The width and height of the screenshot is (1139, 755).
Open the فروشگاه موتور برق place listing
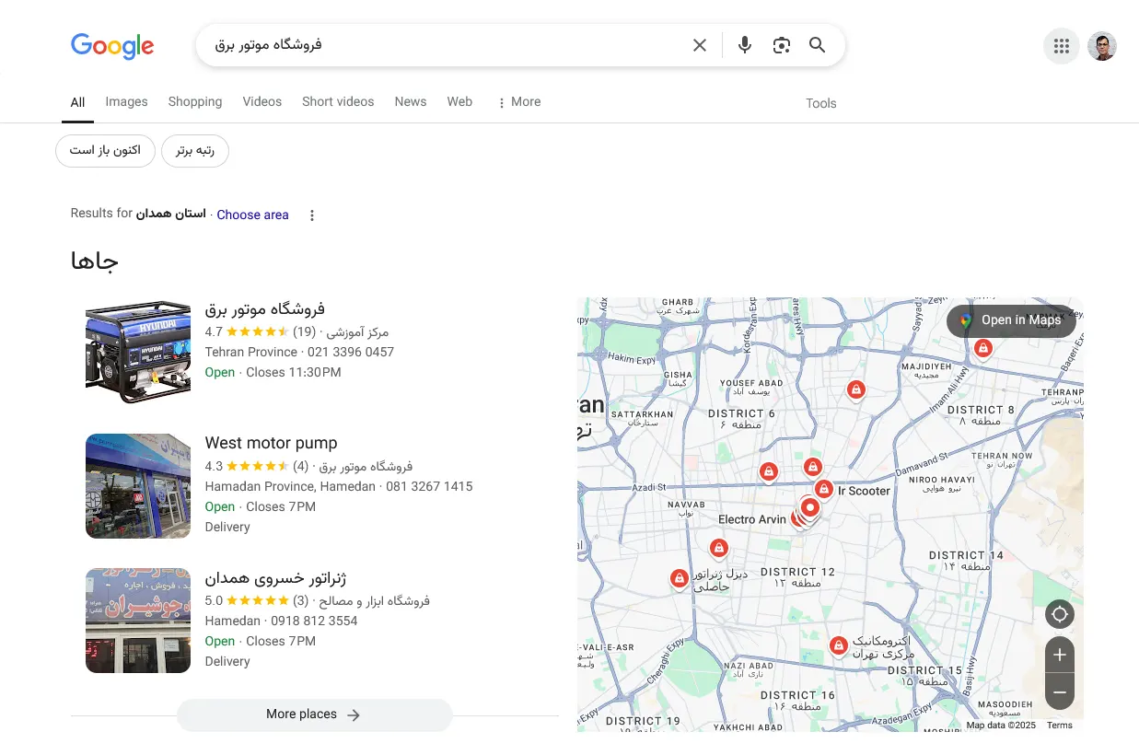pyautogui.click(x=265, y=308)
